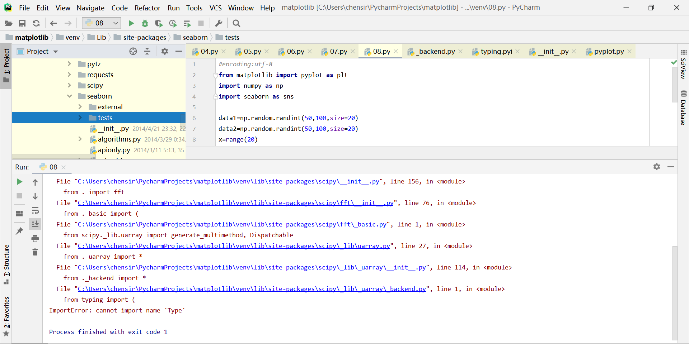Open the VCS menu
The height and width of the screenshot is (344, 689).
tap(216, 8)
